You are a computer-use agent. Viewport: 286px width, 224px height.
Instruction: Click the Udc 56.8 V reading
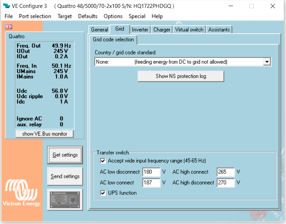(42, 91)
